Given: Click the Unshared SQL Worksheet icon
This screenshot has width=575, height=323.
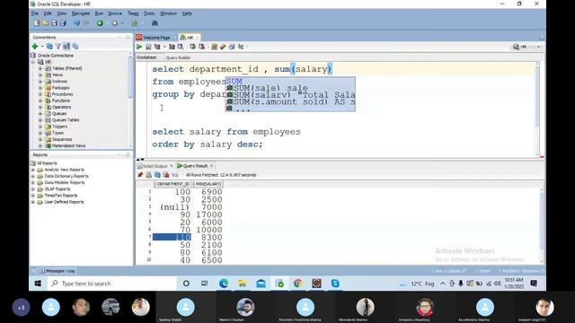Looking at the screenshot, I should coord(214,47).
